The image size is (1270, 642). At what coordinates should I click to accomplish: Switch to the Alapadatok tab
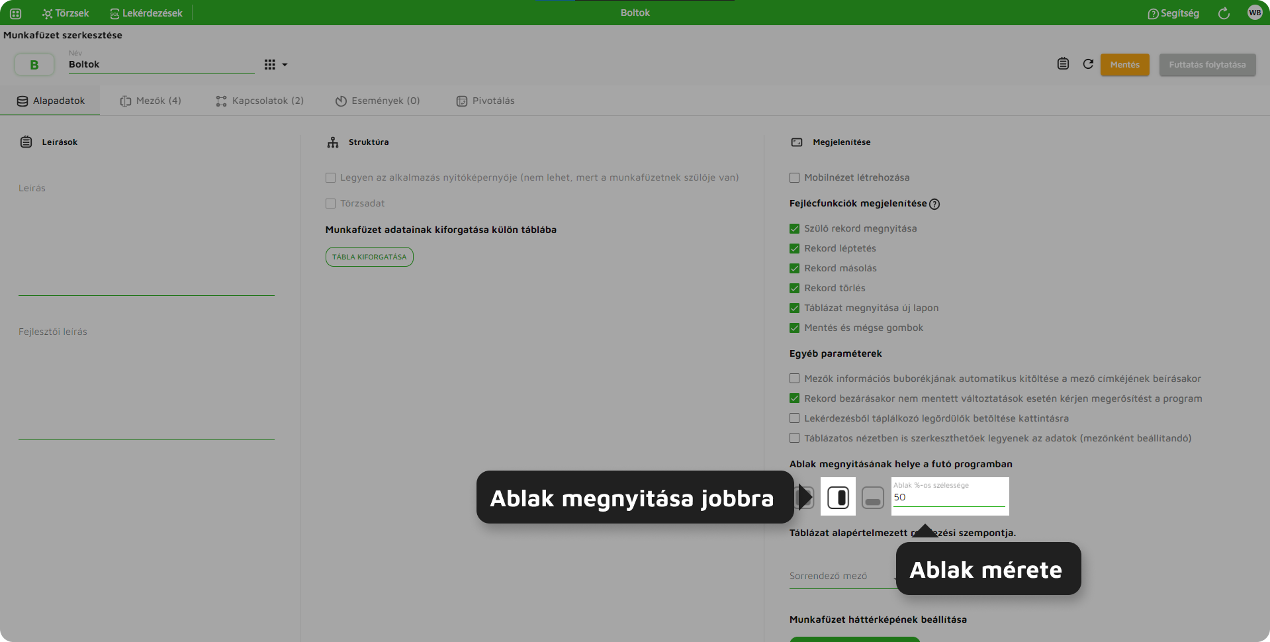coord(50,101)
